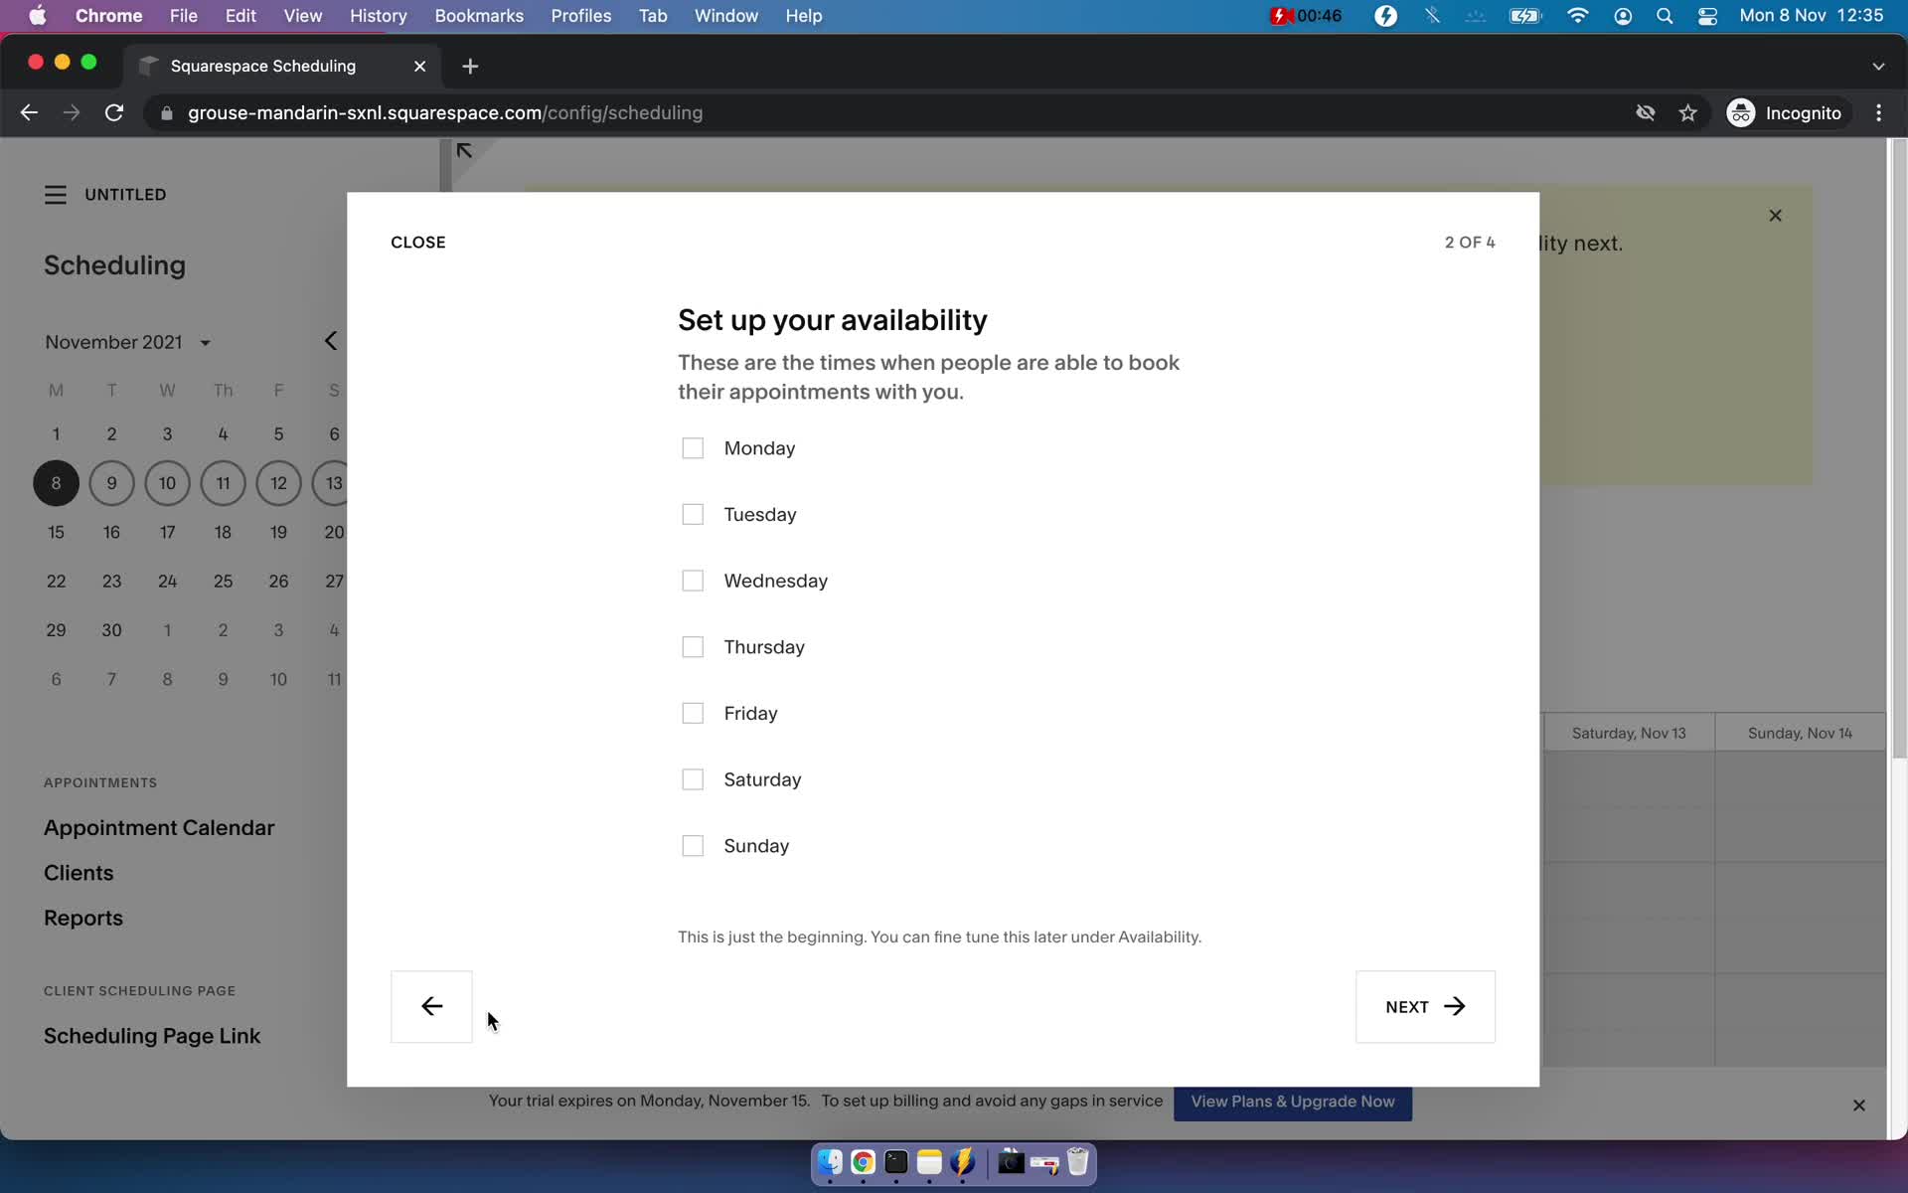Click the Sunday, Nov 14 column header
This screenshot has width=1908, height=1193.
click(x=1800, y=733)
